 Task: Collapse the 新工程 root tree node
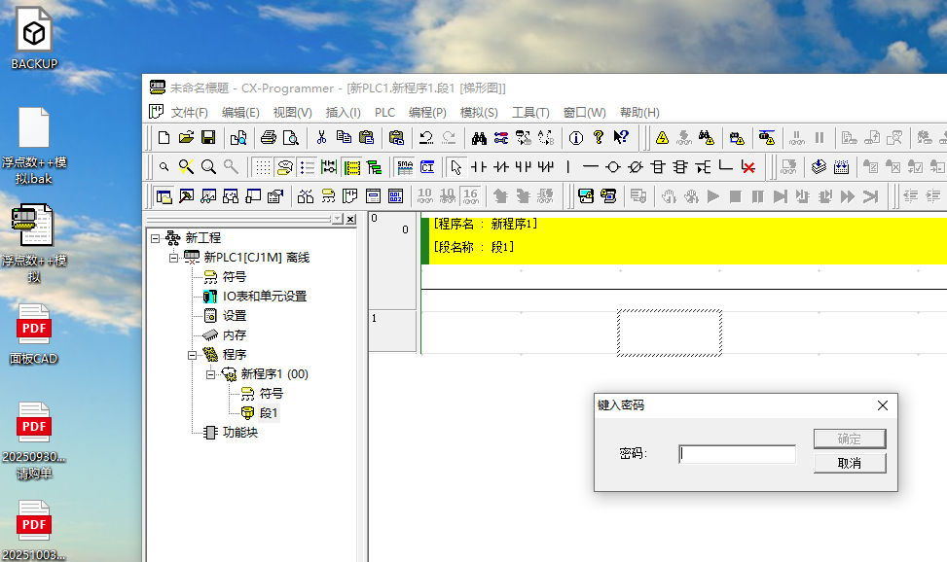tap(155, 238)
